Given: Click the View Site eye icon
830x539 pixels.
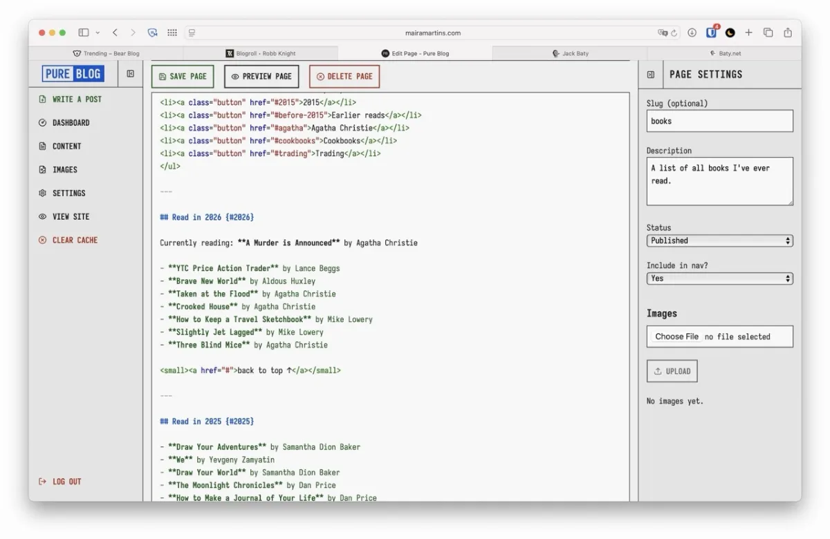Looking at the screenshot, I should point(43,217).
